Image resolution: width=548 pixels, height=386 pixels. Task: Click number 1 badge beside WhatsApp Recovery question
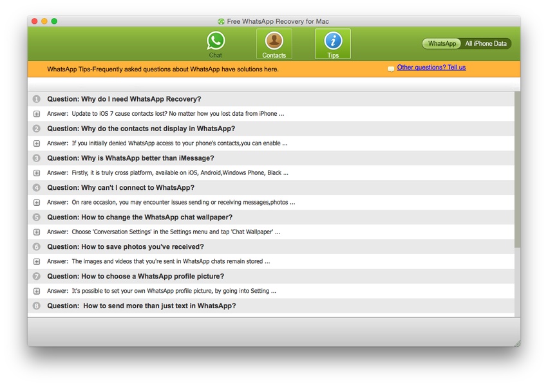pos(37,100)
